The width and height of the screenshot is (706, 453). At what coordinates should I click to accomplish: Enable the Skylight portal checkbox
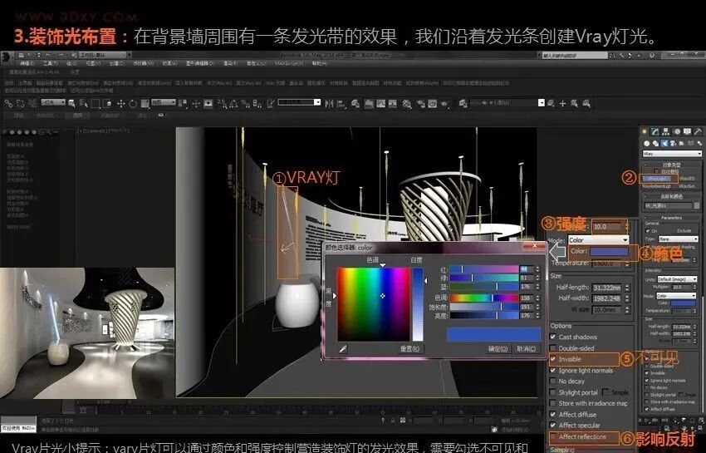pos(553,392)
